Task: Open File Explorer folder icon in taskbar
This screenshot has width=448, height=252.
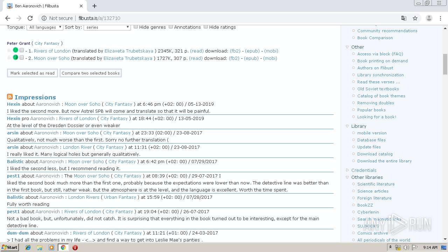Action: click(40, 247)
